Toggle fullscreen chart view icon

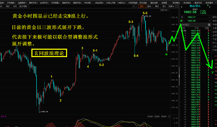tap(177, 6)
